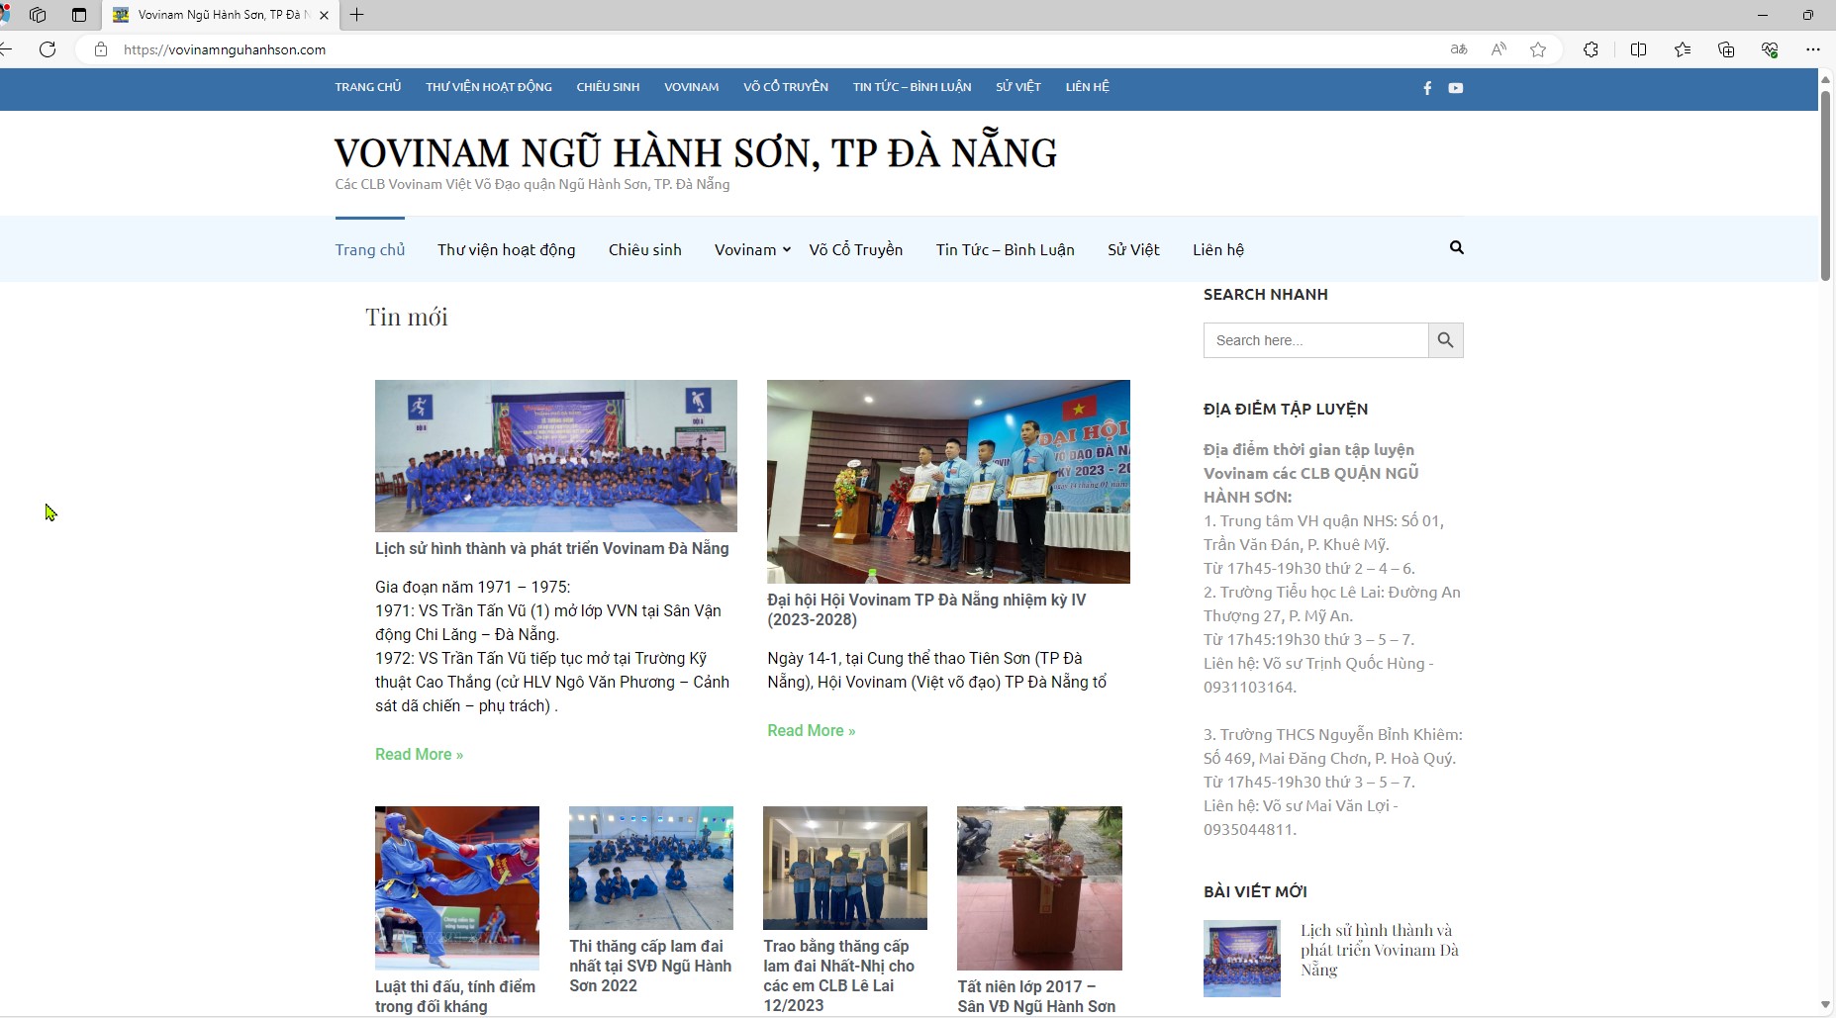Open Trang chủ in main navigation
Image resolution: width=1836 pixels, height=1018 pixels.
pos(370,249)
